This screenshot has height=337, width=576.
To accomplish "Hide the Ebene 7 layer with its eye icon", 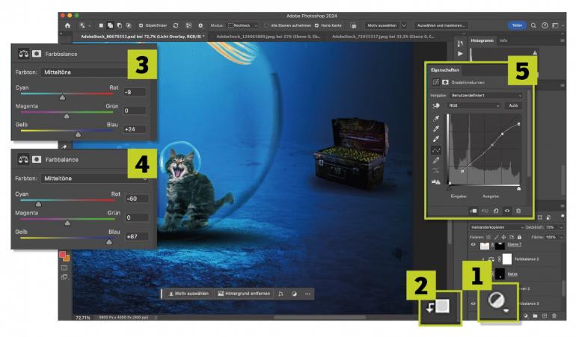I will (x=473, y=245).
